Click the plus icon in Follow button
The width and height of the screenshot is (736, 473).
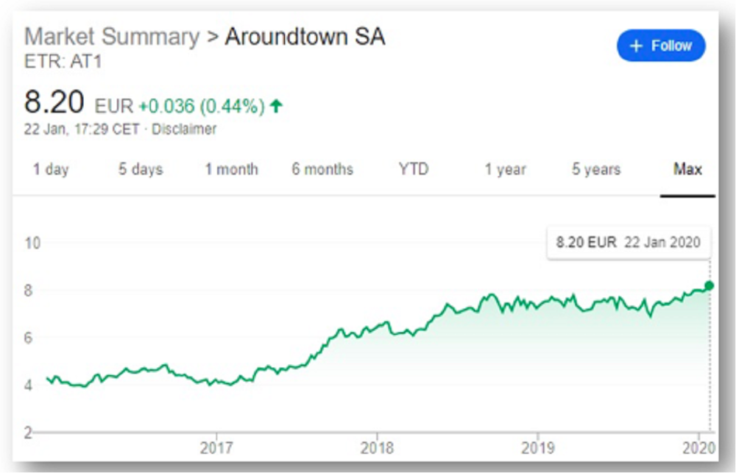tap(636, 46)
